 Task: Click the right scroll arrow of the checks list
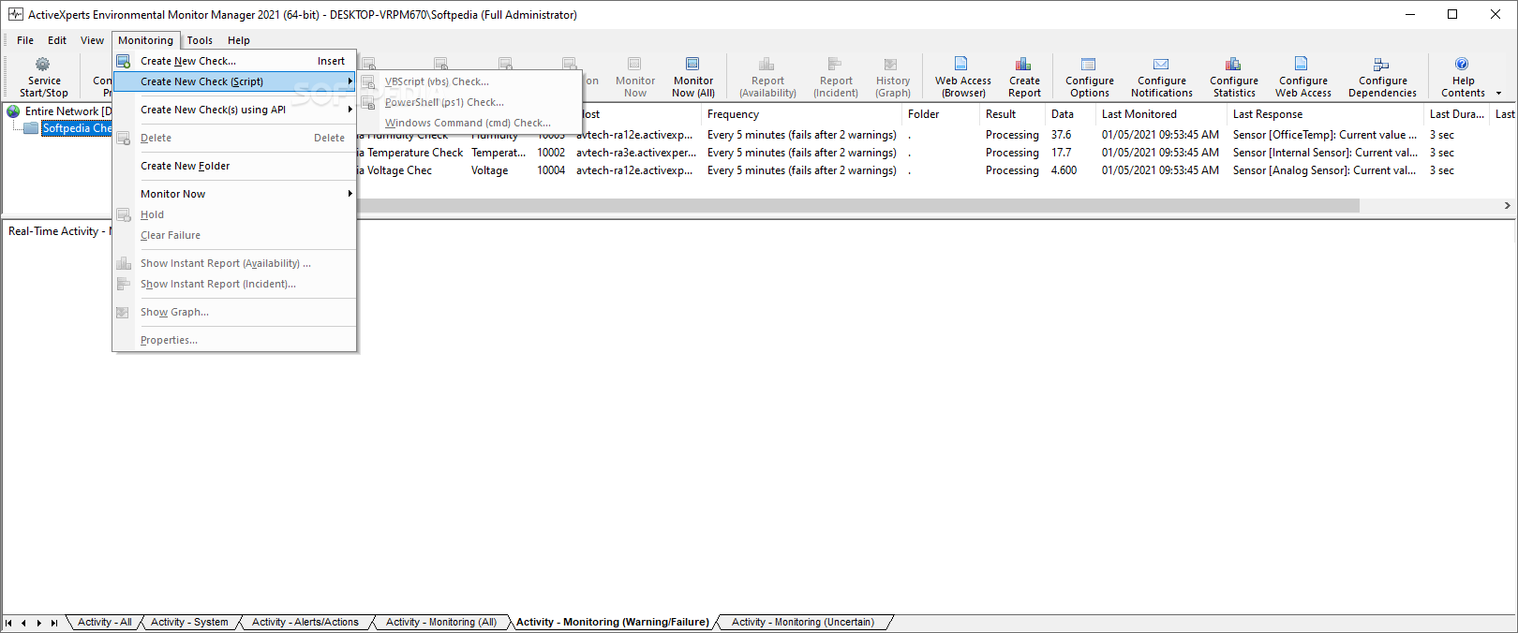click(1507, 205)
